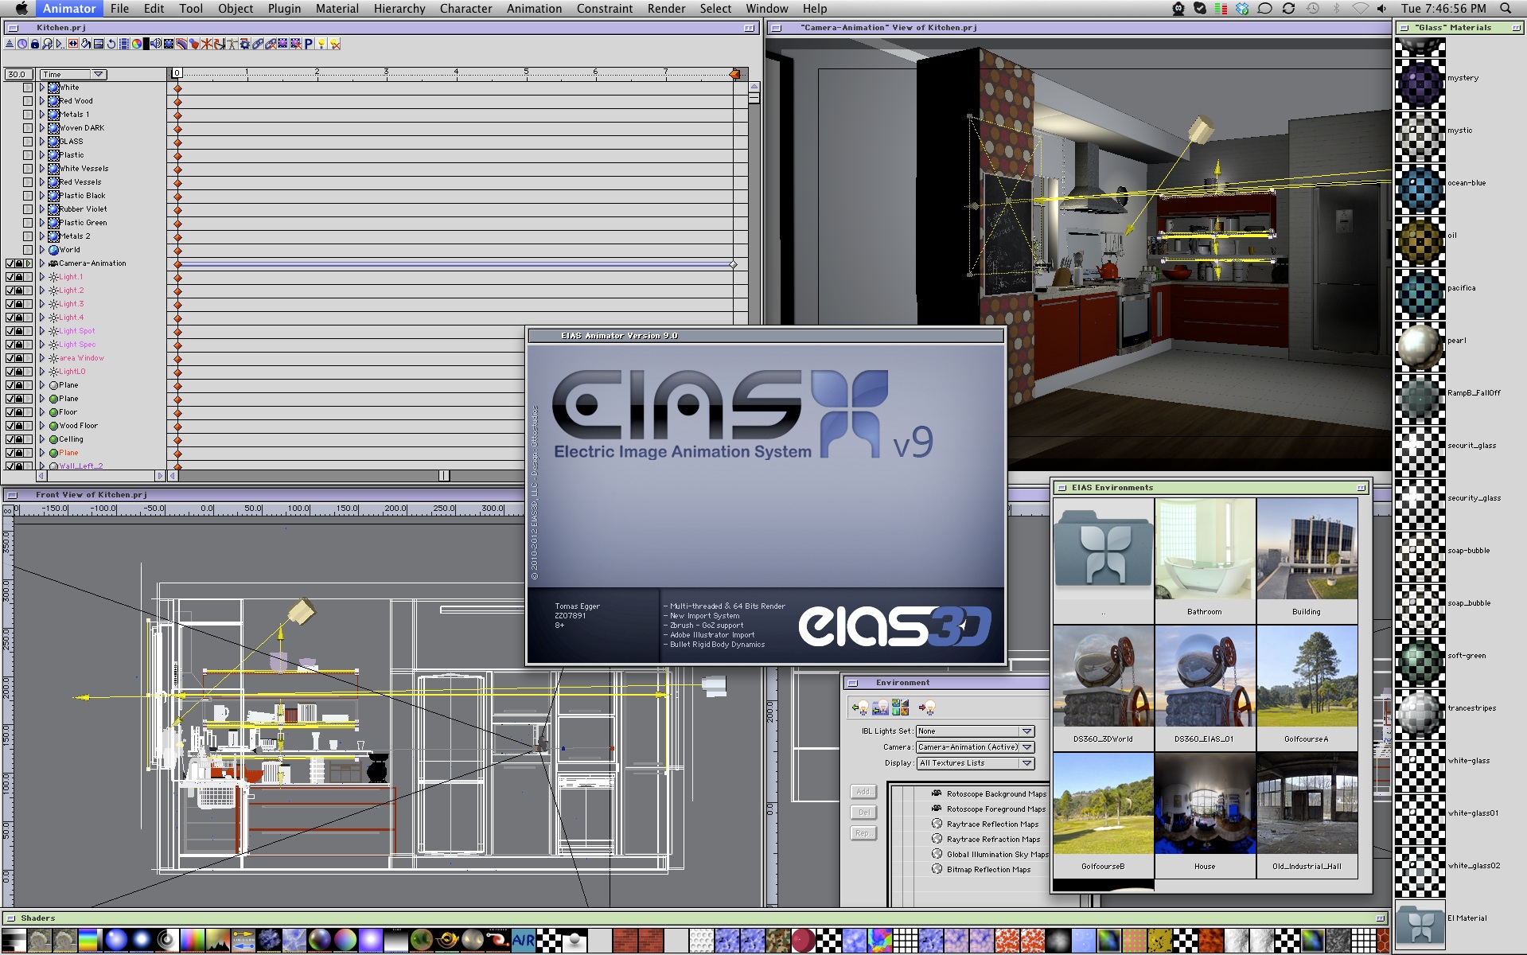
Task: Toggle the checkbox for the Red Wood row
Action: coord(28,101)
